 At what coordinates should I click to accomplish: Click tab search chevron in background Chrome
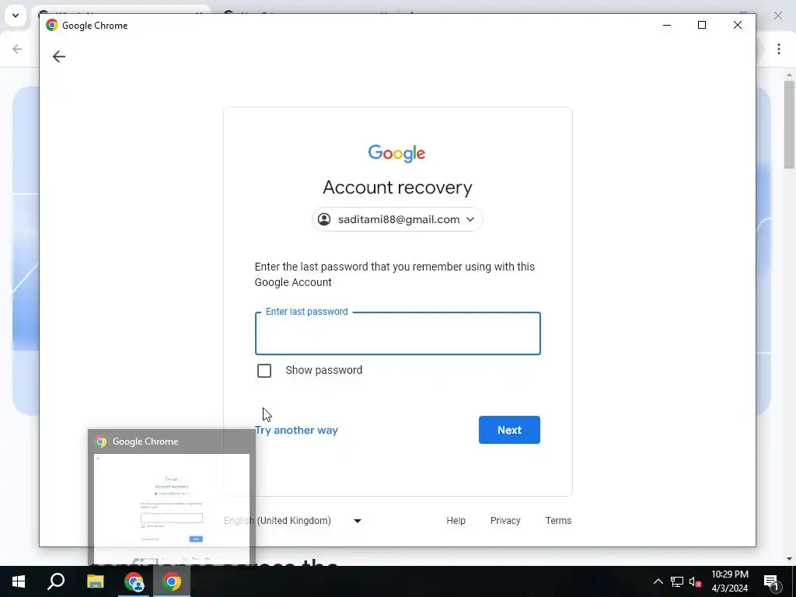click(x=16, y=16)
